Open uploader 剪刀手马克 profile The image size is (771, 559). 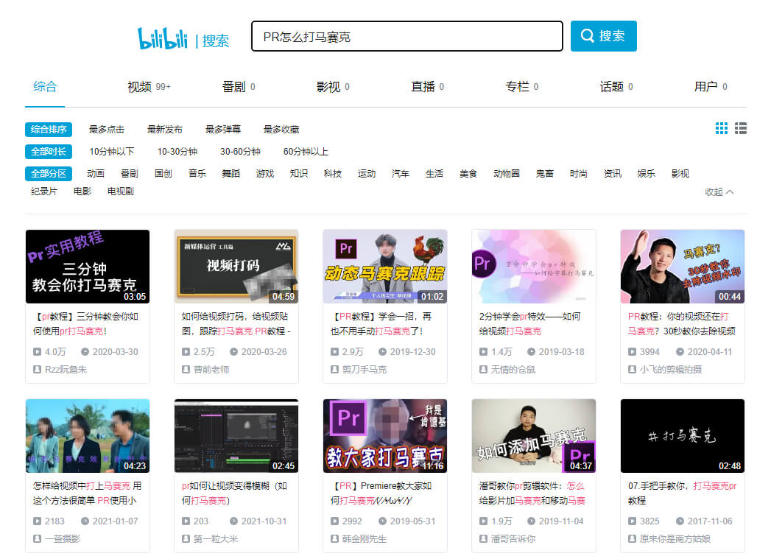[365, 369]
